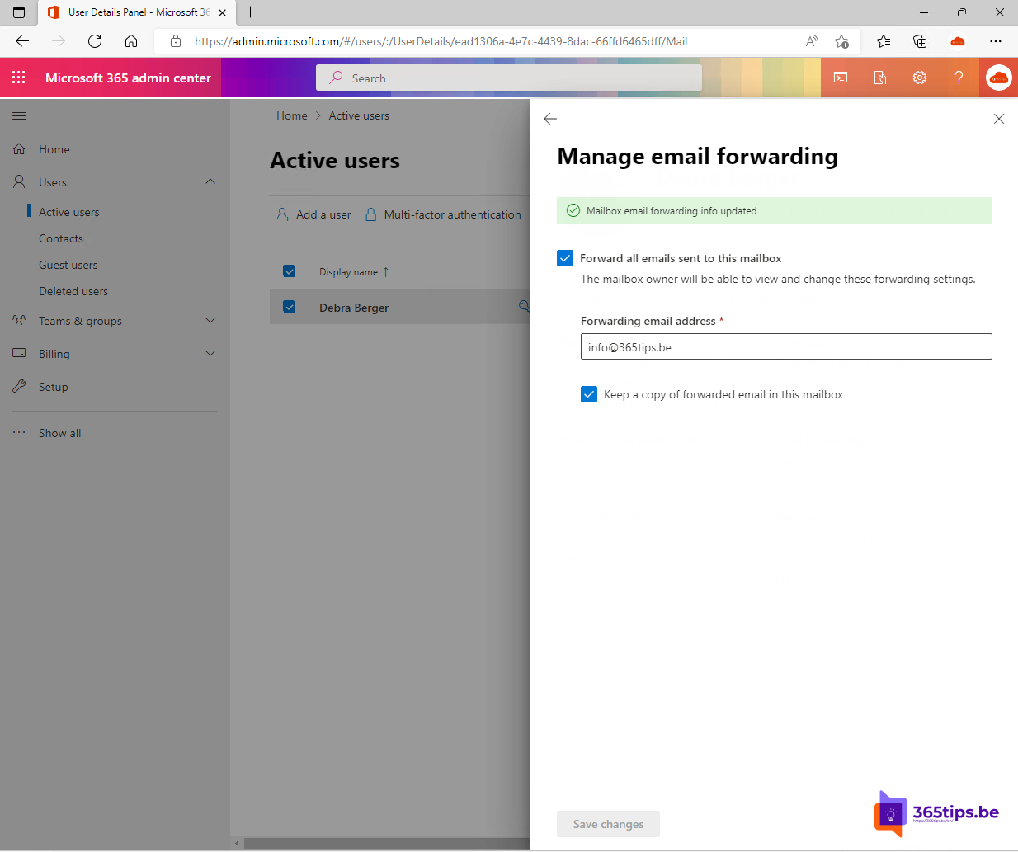Open Contacts in the navigation
This screenshot has width=1018, height=852.
coord(61,238)
